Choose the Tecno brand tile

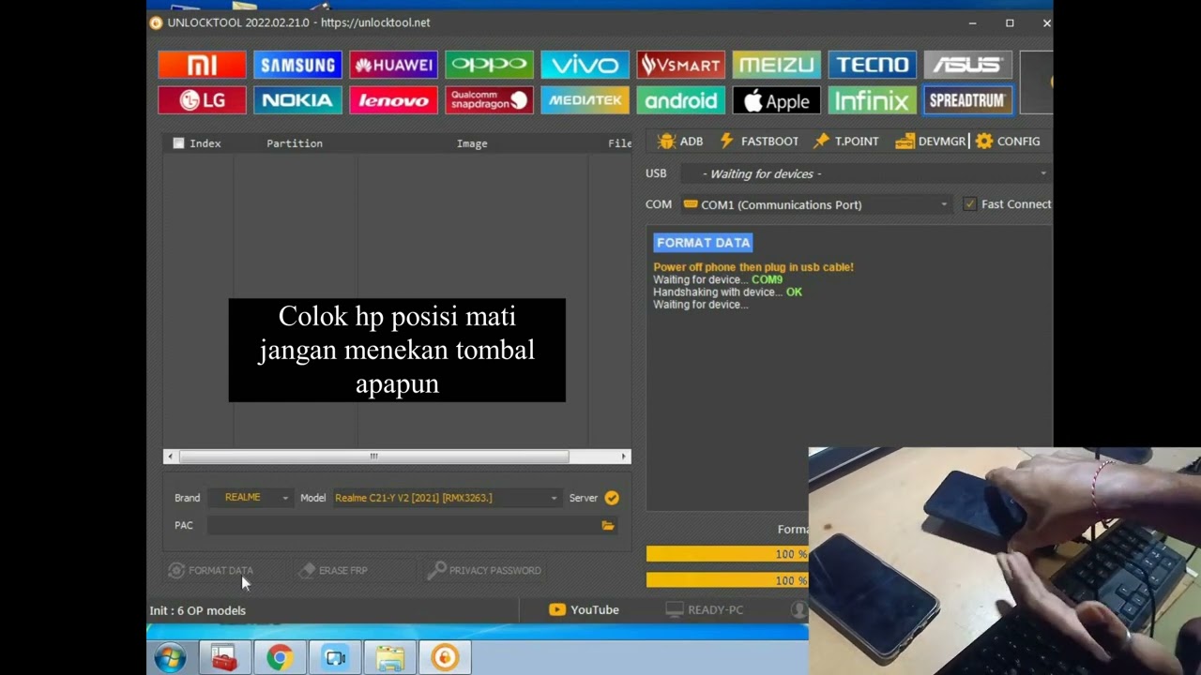872,65
